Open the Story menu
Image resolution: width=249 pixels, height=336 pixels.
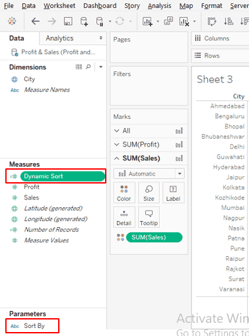point(132,6)
